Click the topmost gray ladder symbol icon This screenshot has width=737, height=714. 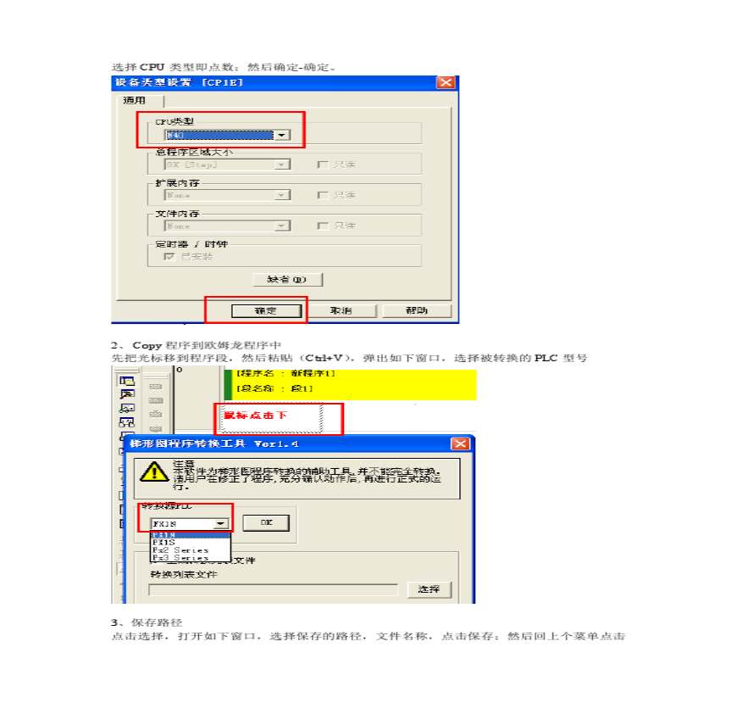pyautogui.click(x=156, y=387)
